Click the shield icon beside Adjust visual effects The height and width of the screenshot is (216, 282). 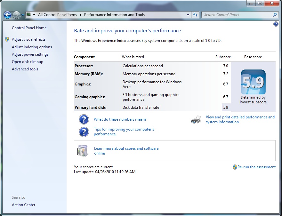[7, 39]
